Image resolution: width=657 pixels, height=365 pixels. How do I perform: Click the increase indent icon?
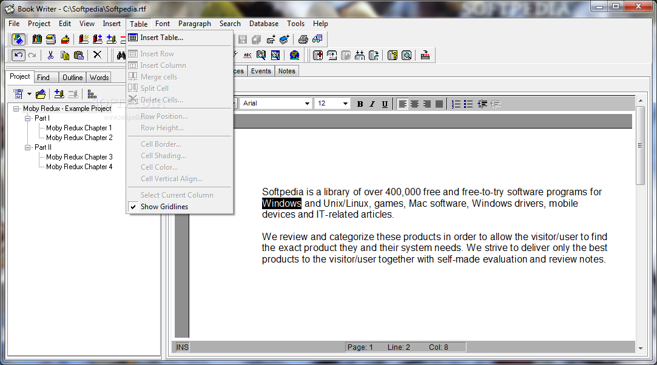tap(483, 104)
